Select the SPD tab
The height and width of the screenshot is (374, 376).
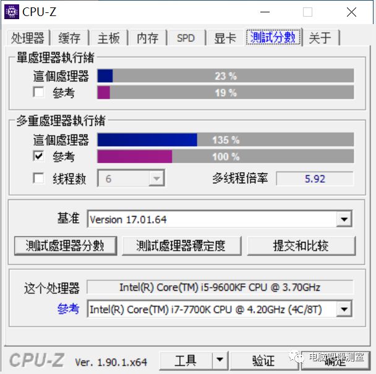tap(186, 38)
